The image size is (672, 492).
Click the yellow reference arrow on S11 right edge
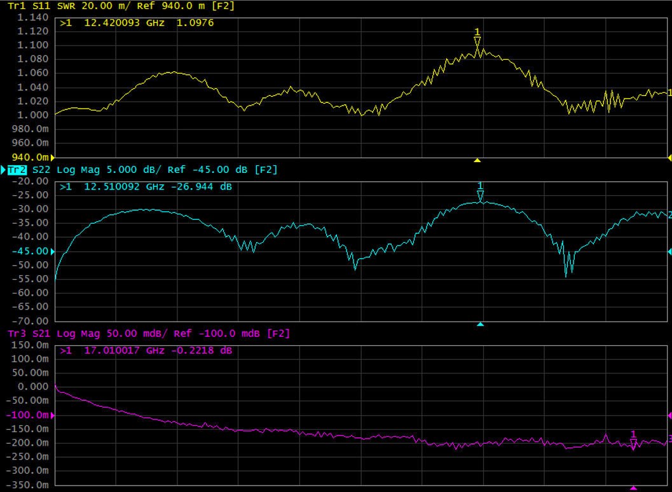(669, 157)
